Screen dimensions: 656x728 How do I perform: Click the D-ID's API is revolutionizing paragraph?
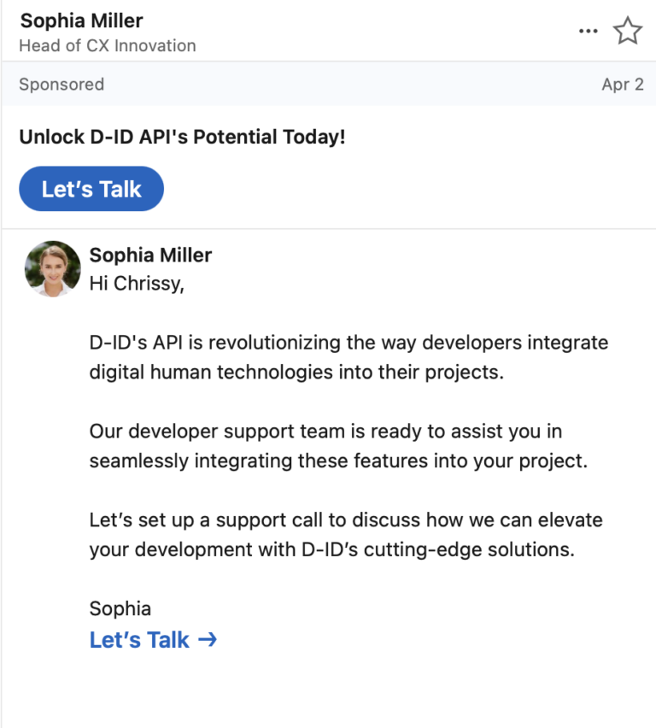pyautogui.click(x=348, y=357)
